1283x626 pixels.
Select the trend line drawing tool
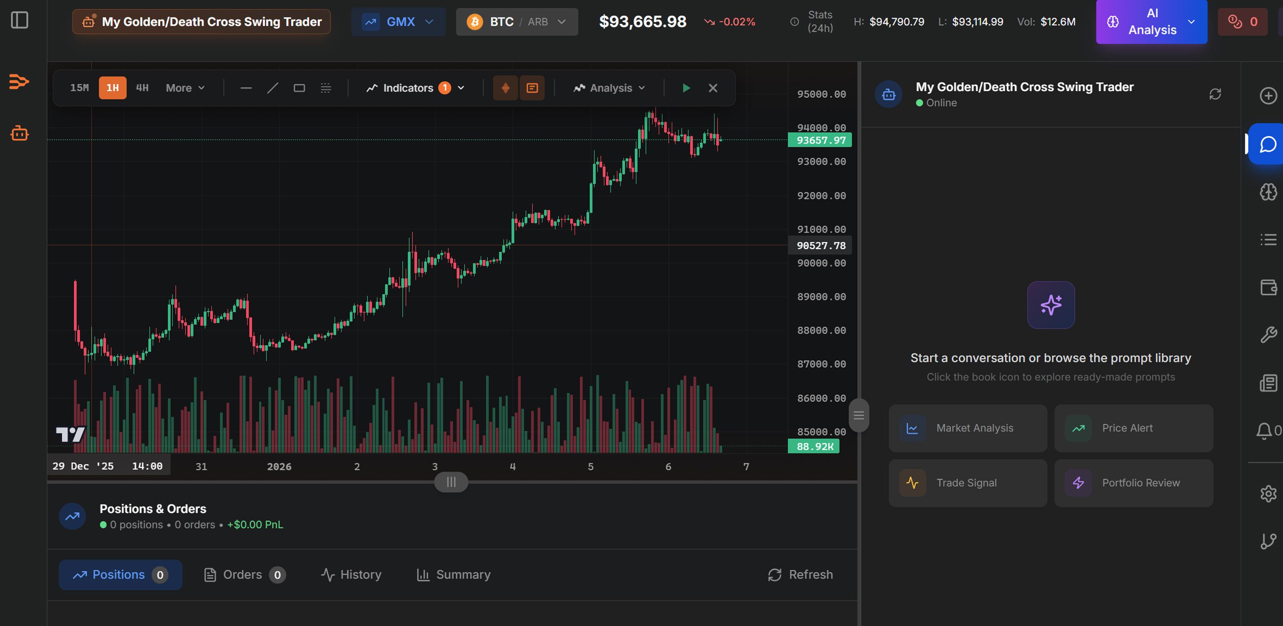272,88
